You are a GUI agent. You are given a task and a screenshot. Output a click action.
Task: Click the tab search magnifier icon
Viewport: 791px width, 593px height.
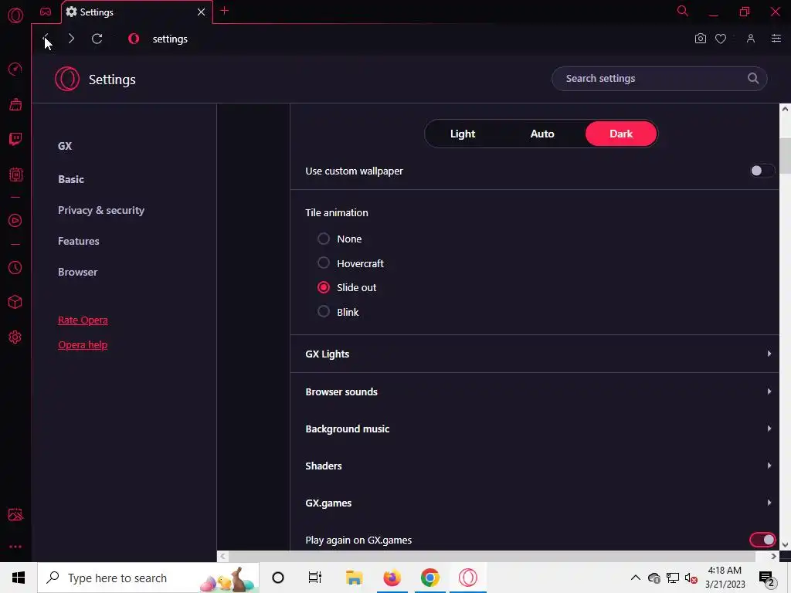click(x=683, y=11)
